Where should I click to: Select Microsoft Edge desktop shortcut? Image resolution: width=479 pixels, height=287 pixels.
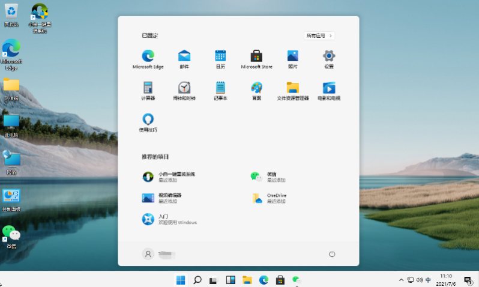coord(11,55)
